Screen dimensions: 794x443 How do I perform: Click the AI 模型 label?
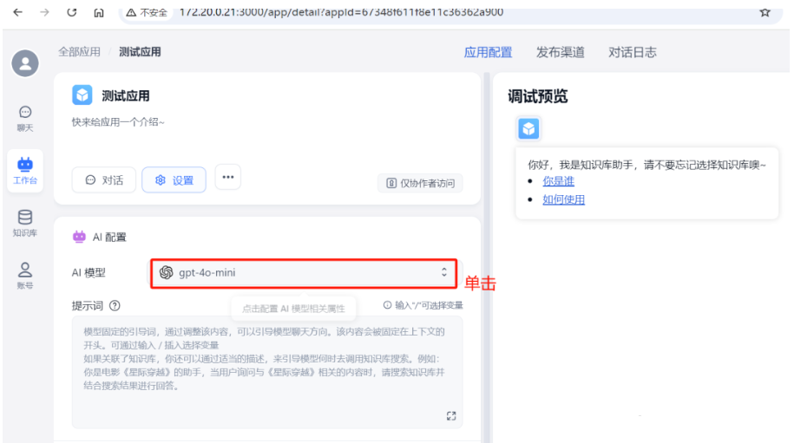89,273
